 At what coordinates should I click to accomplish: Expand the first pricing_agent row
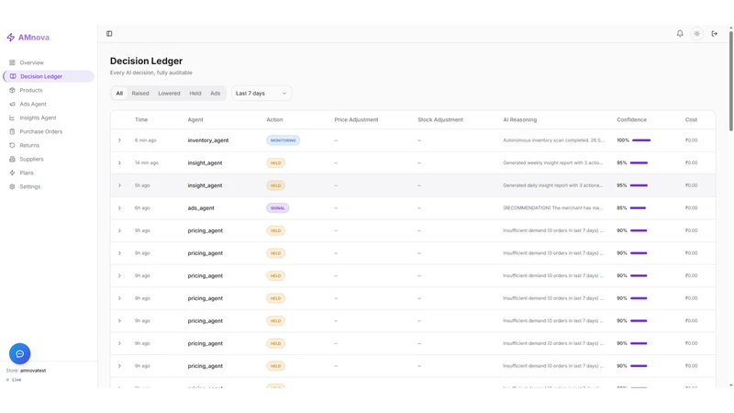[119, 230]
